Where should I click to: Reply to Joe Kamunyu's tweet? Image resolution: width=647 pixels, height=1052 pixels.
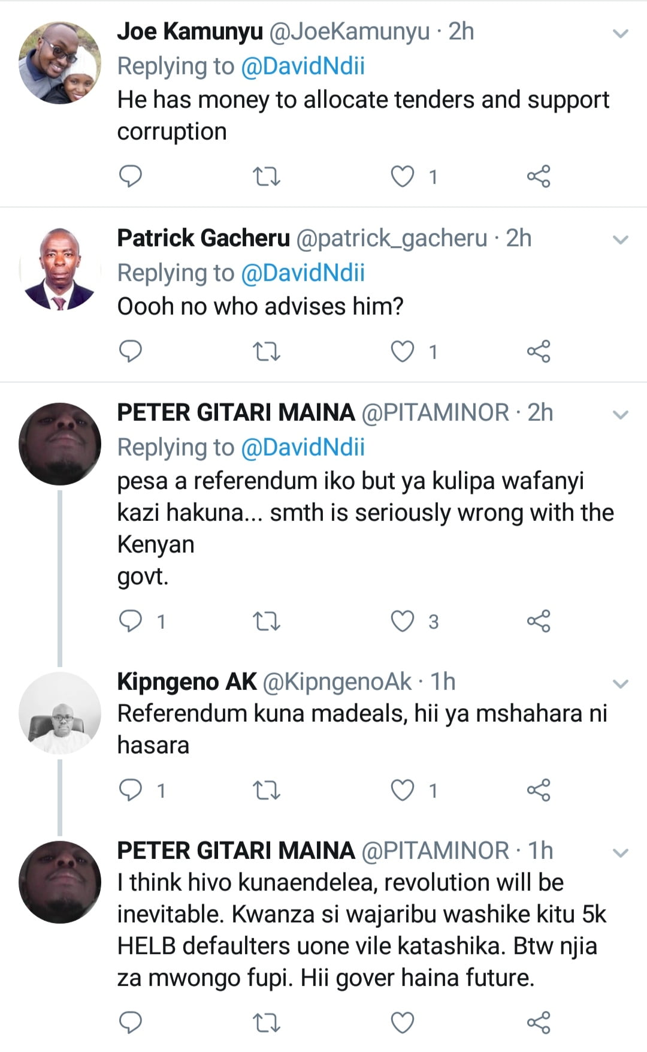[131, 176]
